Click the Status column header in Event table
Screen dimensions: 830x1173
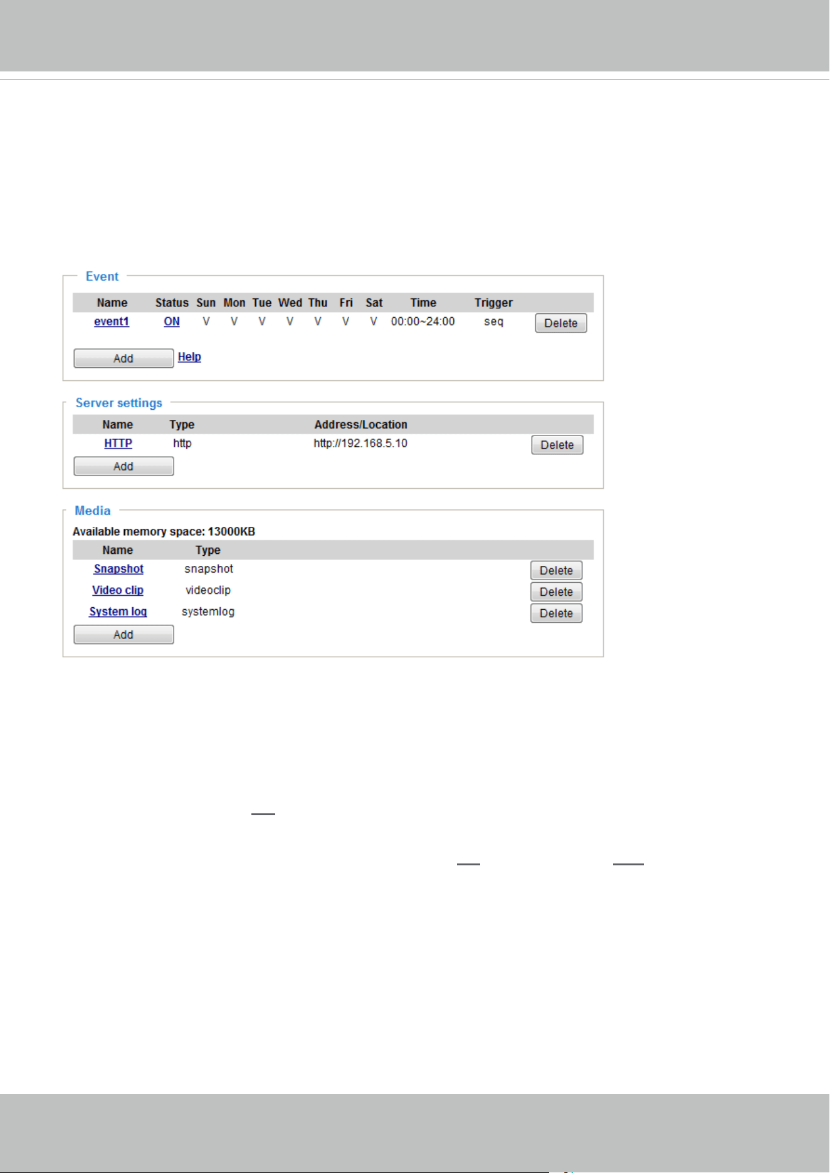point(172,303)
